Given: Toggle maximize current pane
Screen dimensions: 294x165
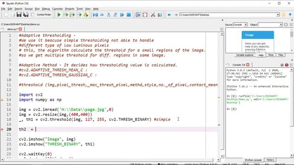Looking at the screenshot, I should tap(138, 15).
